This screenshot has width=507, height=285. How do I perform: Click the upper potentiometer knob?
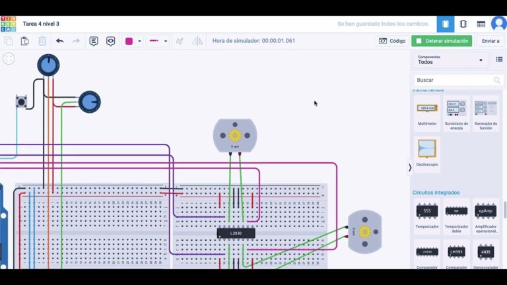point(48,65)
